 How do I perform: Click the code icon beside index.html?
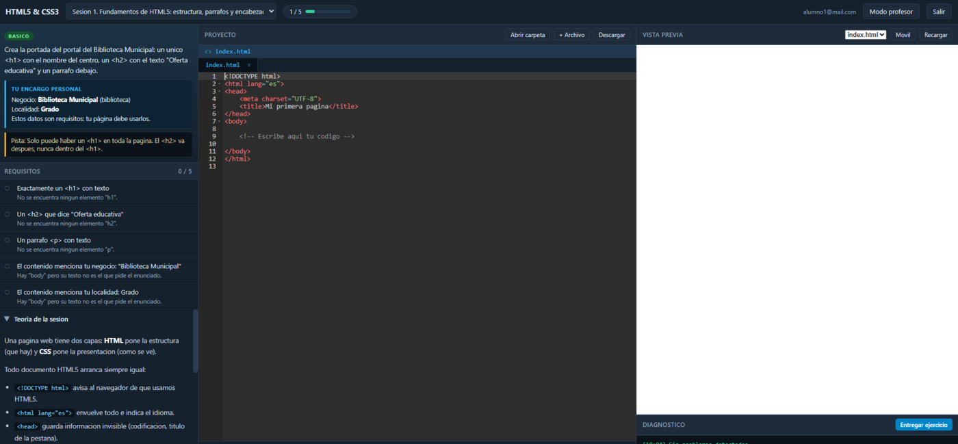pos(208,51)
